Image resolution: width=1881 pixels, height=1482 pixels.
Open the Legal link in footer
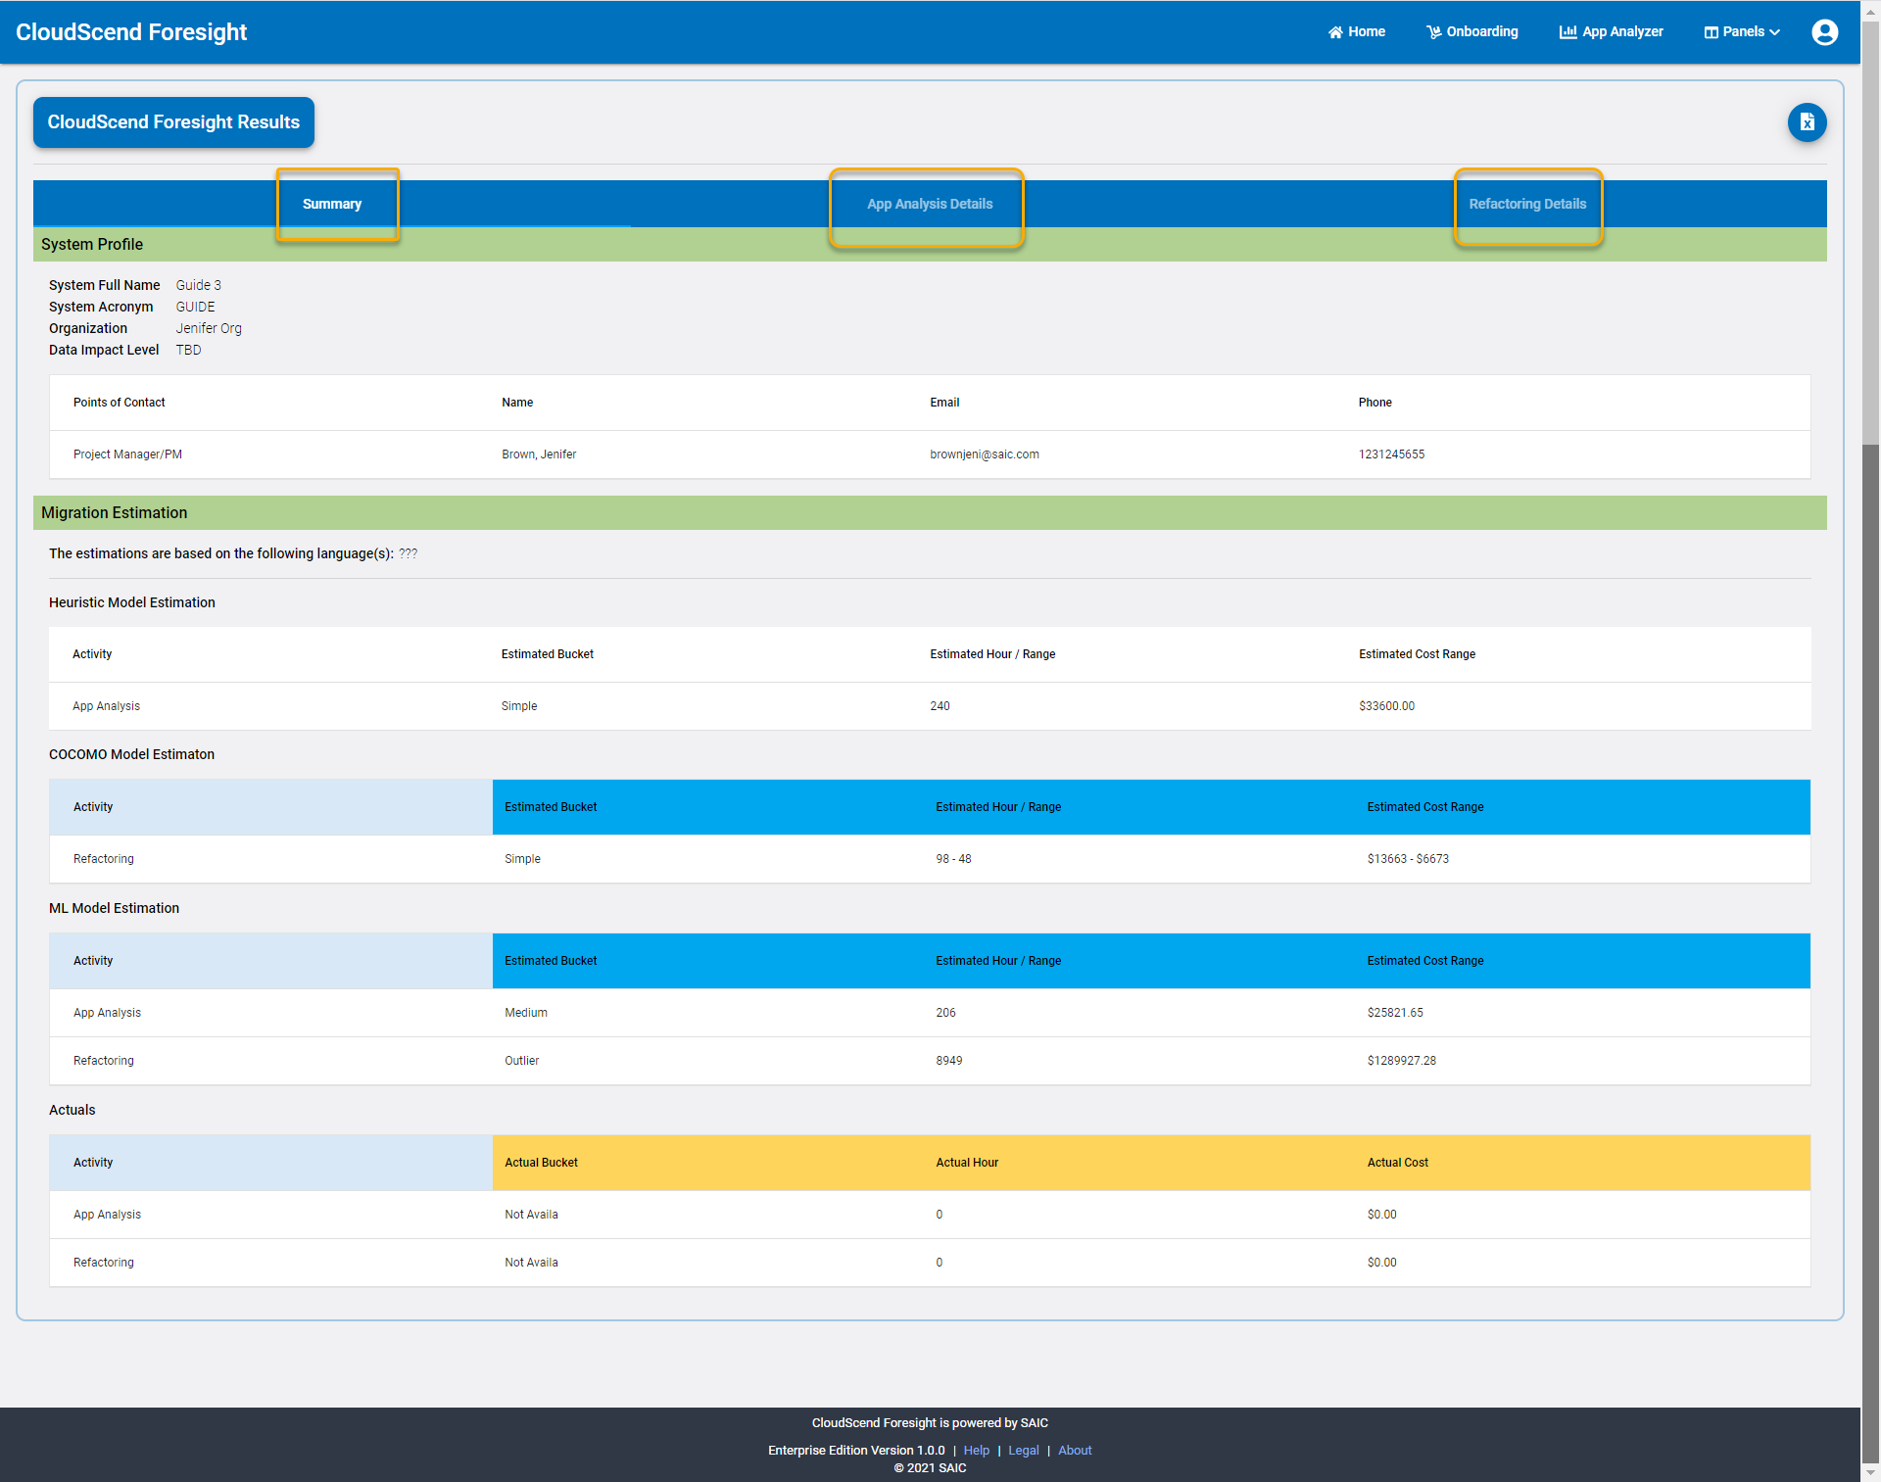pyautogui.click(x=1023, y=1451)
